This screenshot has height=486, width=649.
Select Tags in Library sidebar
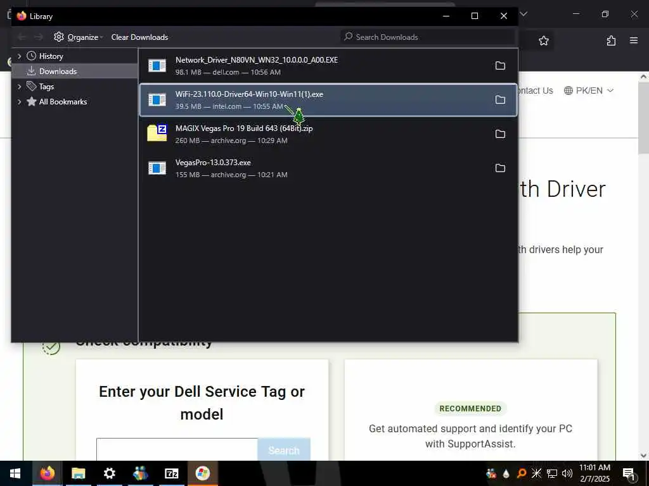pos(46,87)
